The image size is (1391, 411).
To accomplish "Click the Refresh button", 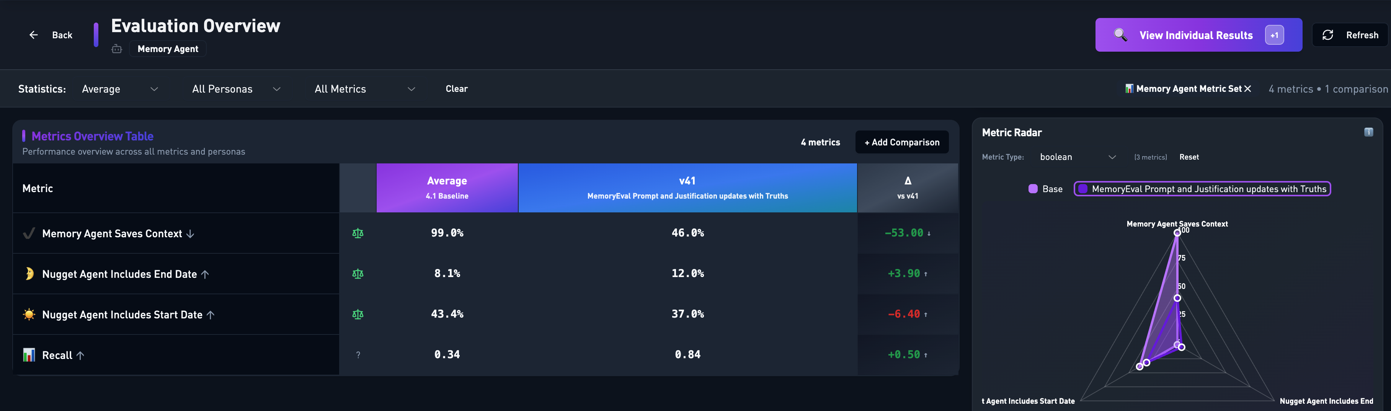I will coord(1350,35).
